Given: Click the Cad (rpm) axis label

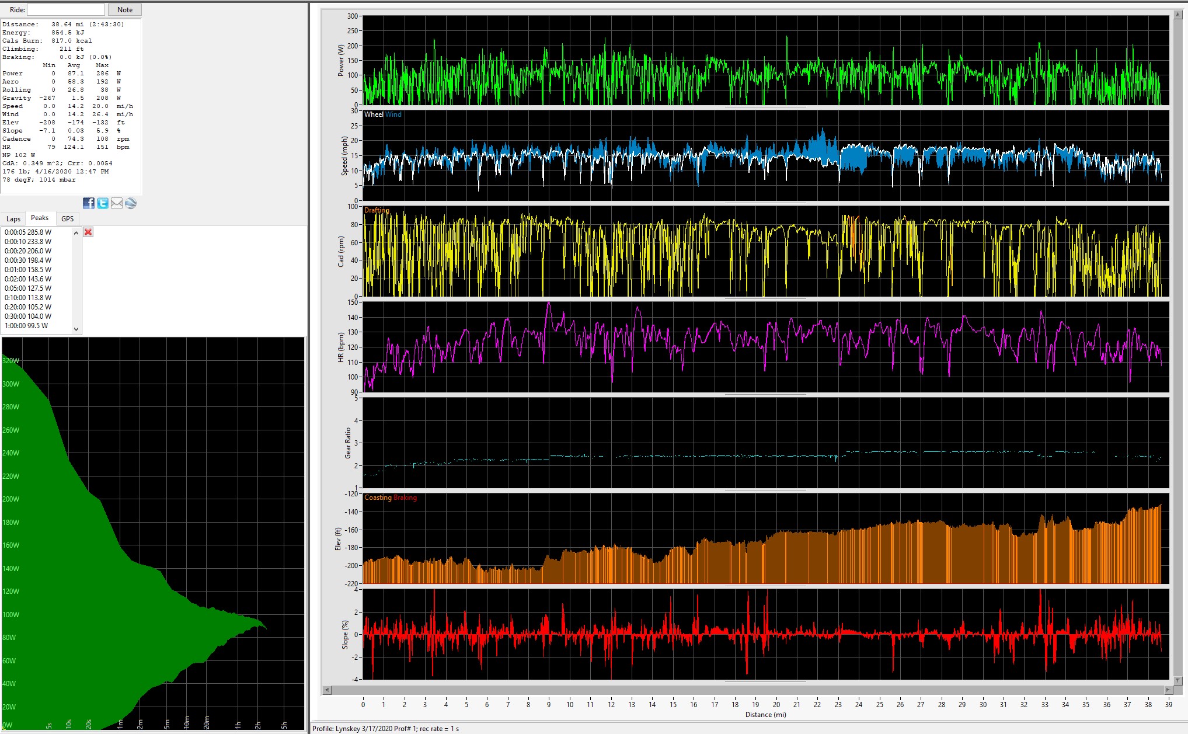Looking at the screenshot, I should pyautogui.click(x=341, y=252).
